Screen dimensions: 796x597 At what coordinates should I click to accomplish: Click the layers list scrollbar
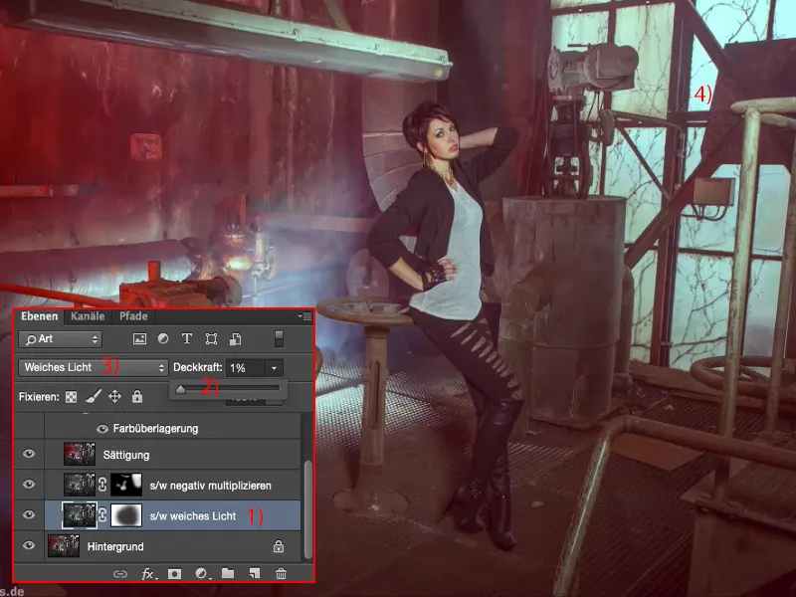click(307, 508)
